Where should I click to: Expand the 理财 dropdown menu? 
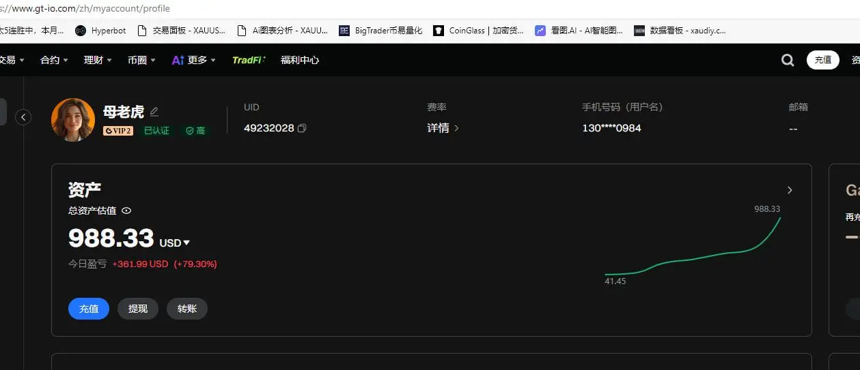[x=98, y=60]
